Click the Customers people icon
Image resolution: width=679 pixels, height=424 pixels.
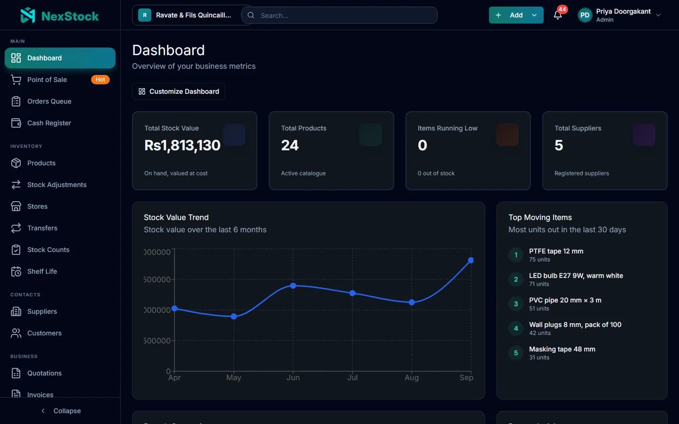(16, 333)
